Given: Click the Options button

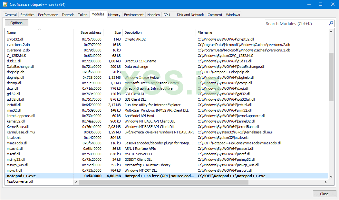Looking at the screenshot, I should click(x=16, y=23).
